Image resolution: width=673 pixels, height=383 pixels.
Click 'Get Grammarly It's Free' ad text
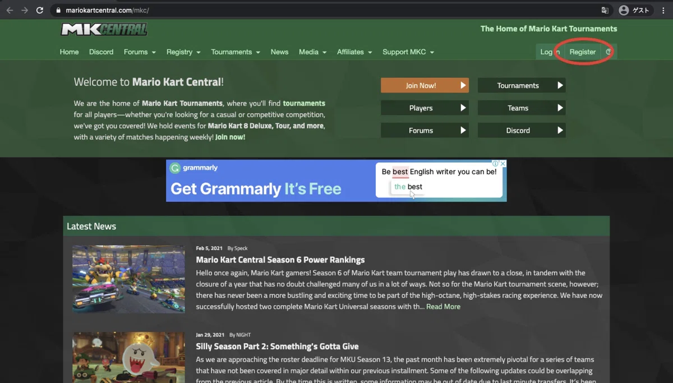pos(256,188)
